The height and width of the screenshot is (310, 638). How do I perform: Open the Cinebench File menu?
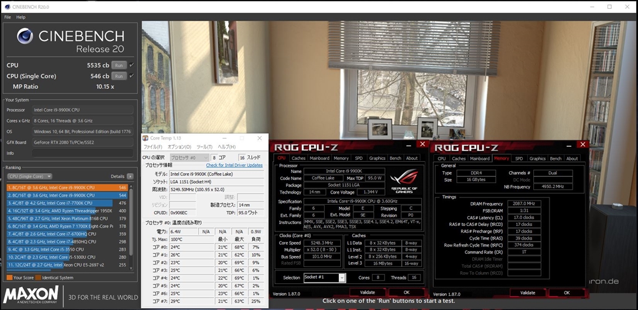coord(7,17)
